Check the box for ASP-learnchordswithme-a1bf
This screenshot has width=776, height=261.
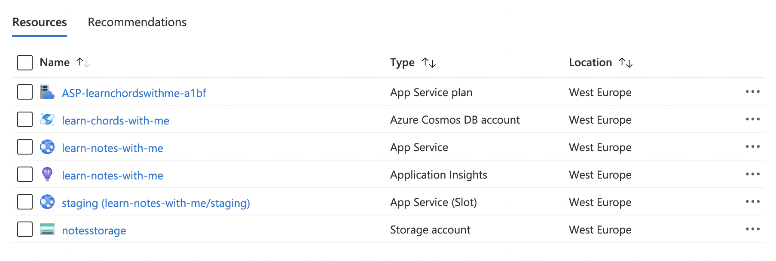[25, 92]
